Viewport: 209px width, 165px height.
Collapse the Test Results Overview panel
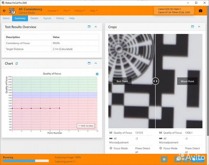click(x=96, y=27)
